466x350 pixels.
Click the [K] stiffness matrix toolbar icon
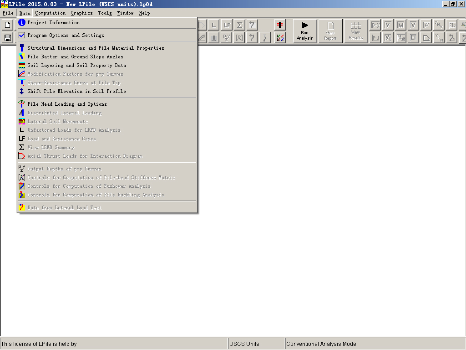click(x=239, y=38)
